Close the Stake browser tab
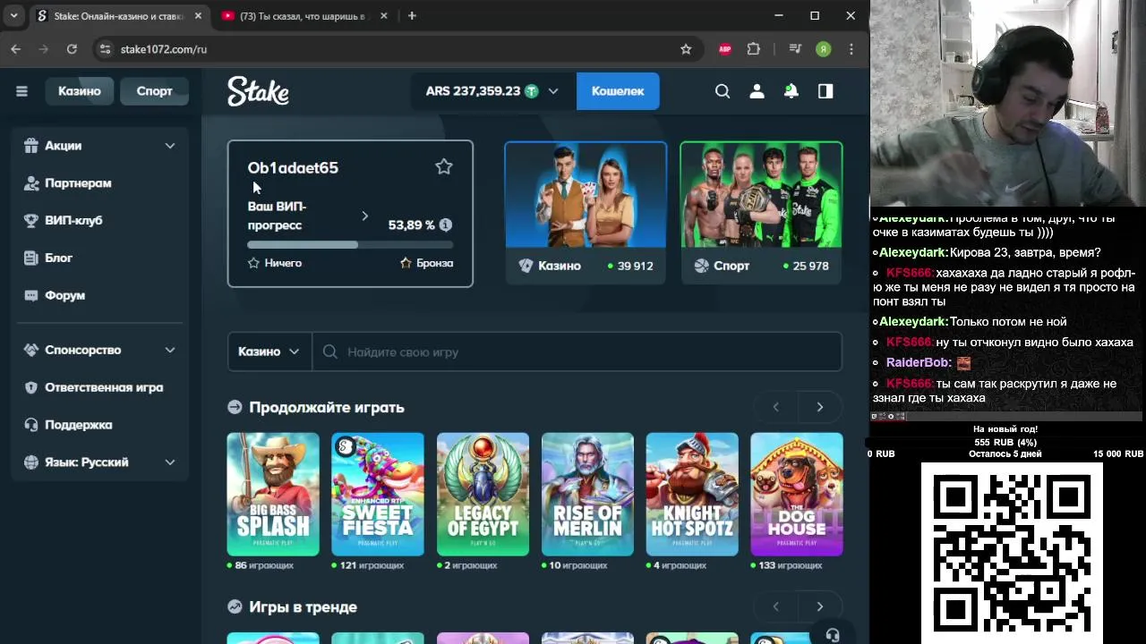This screenshot has height=644, width=1146. pos(198,15)
